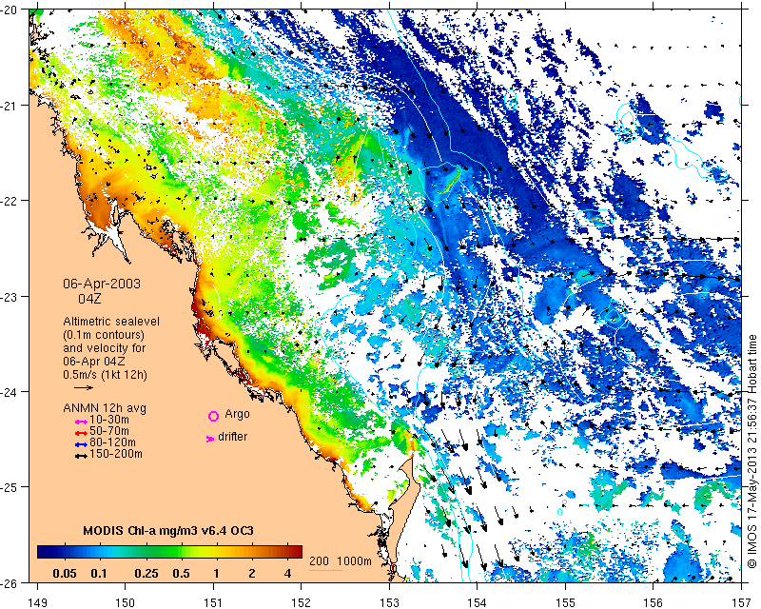Screen dimensions: 761x609
Task: Click the blue 80-120m legend arrow
Action: click(x=81, y=444)
